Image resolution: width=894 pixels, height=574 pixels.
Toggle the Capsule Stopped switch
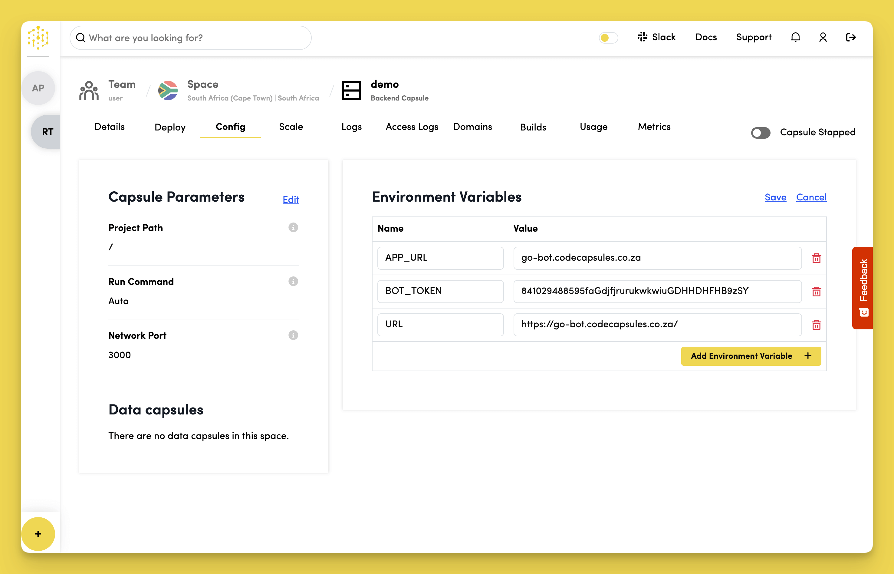761,133
